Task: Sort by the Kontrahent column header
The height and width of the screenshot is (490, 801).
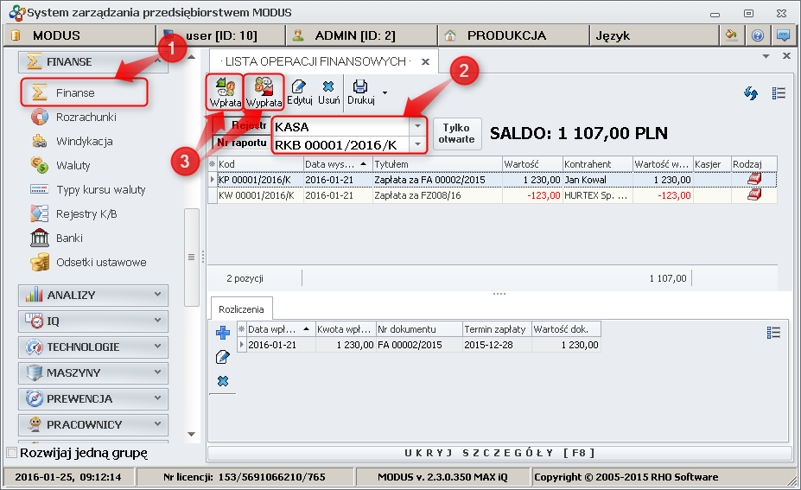Action: 596,163
